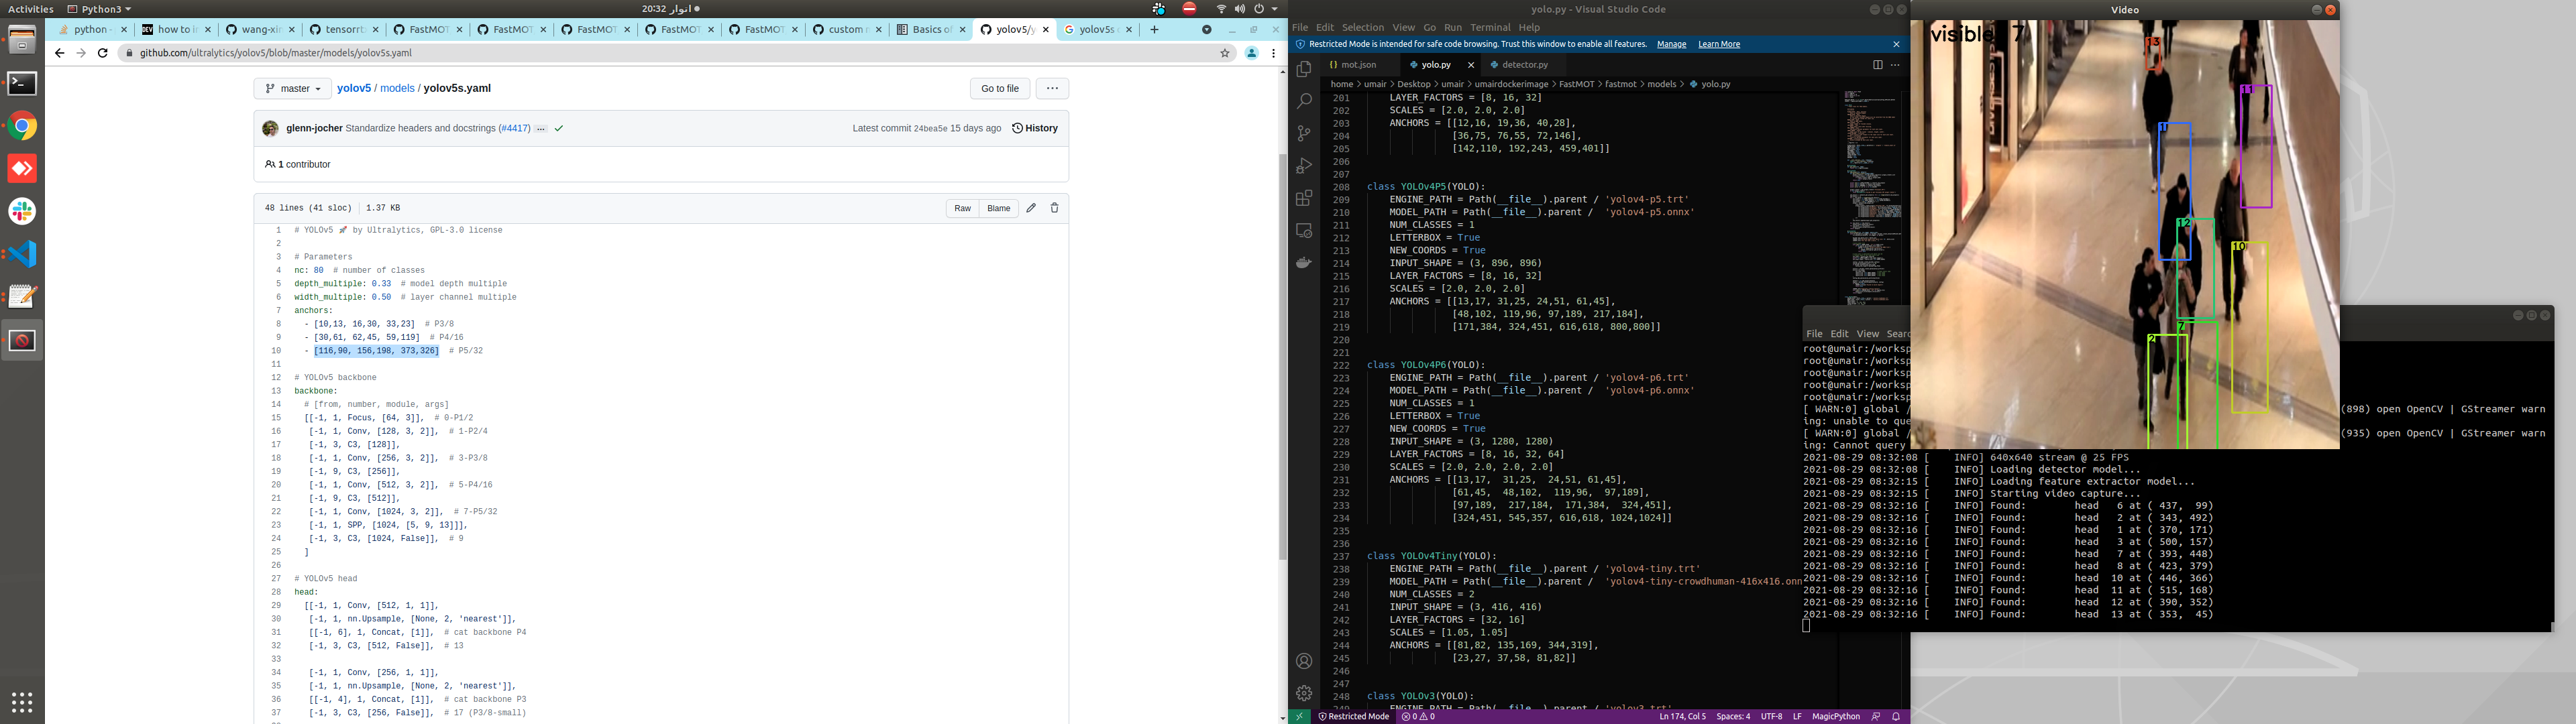This screenshot has height=724, width=2576.
Task: Open the History link for the file
Action: 1035,128
